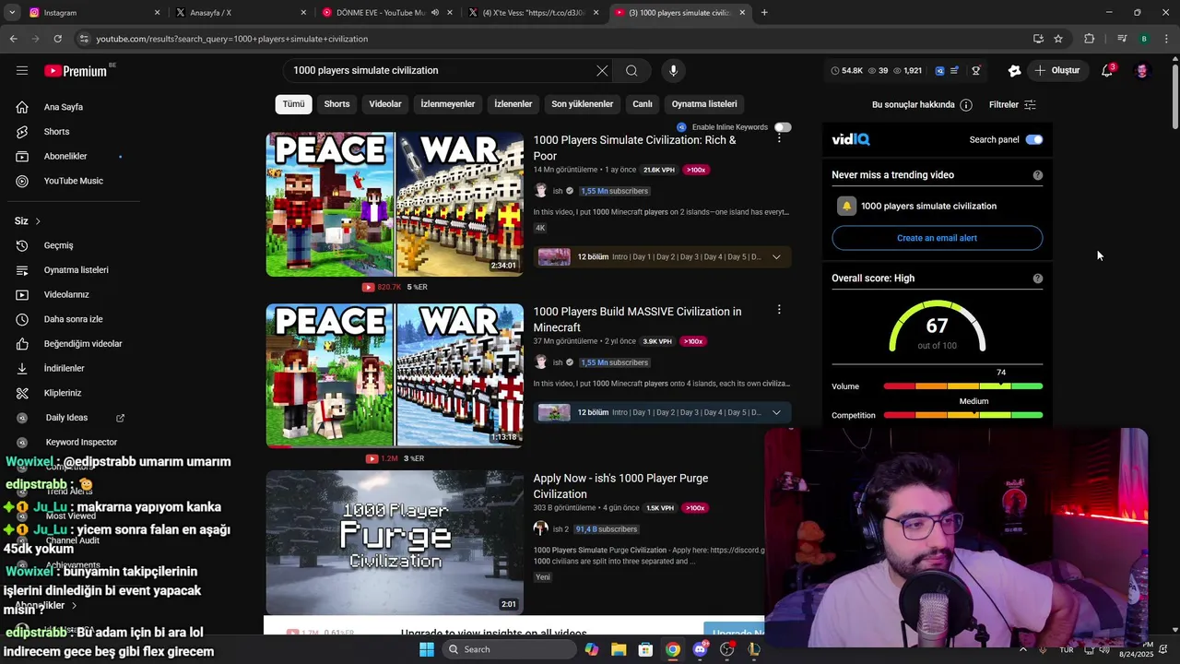This screenshot has height=664, width=1180.
Task: Click the vidIQ AI sparkle icon beside Oluştur
Action: (x=1014, y=71)
